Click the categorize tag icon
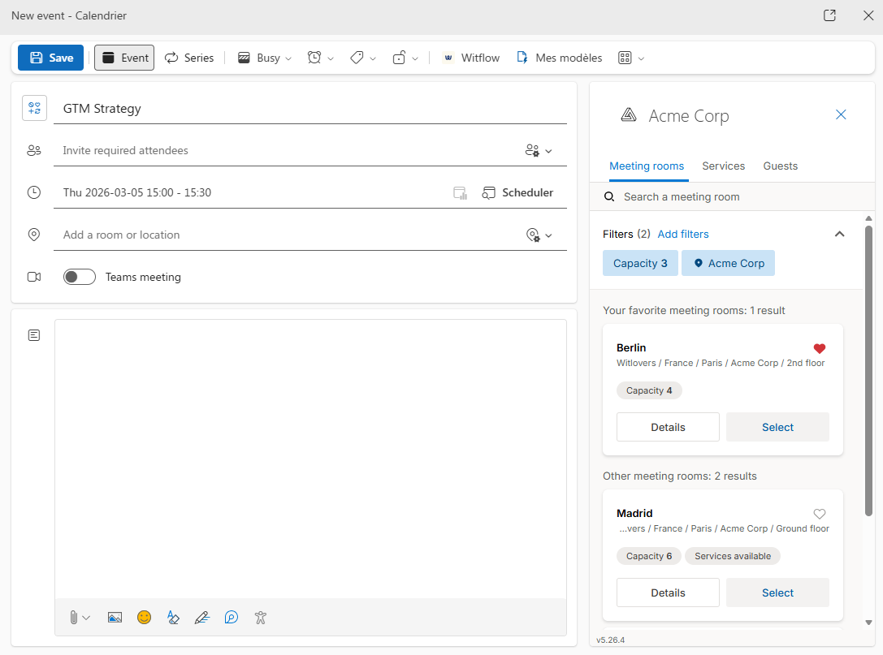 pyautogui.click(x=357, y=58)
